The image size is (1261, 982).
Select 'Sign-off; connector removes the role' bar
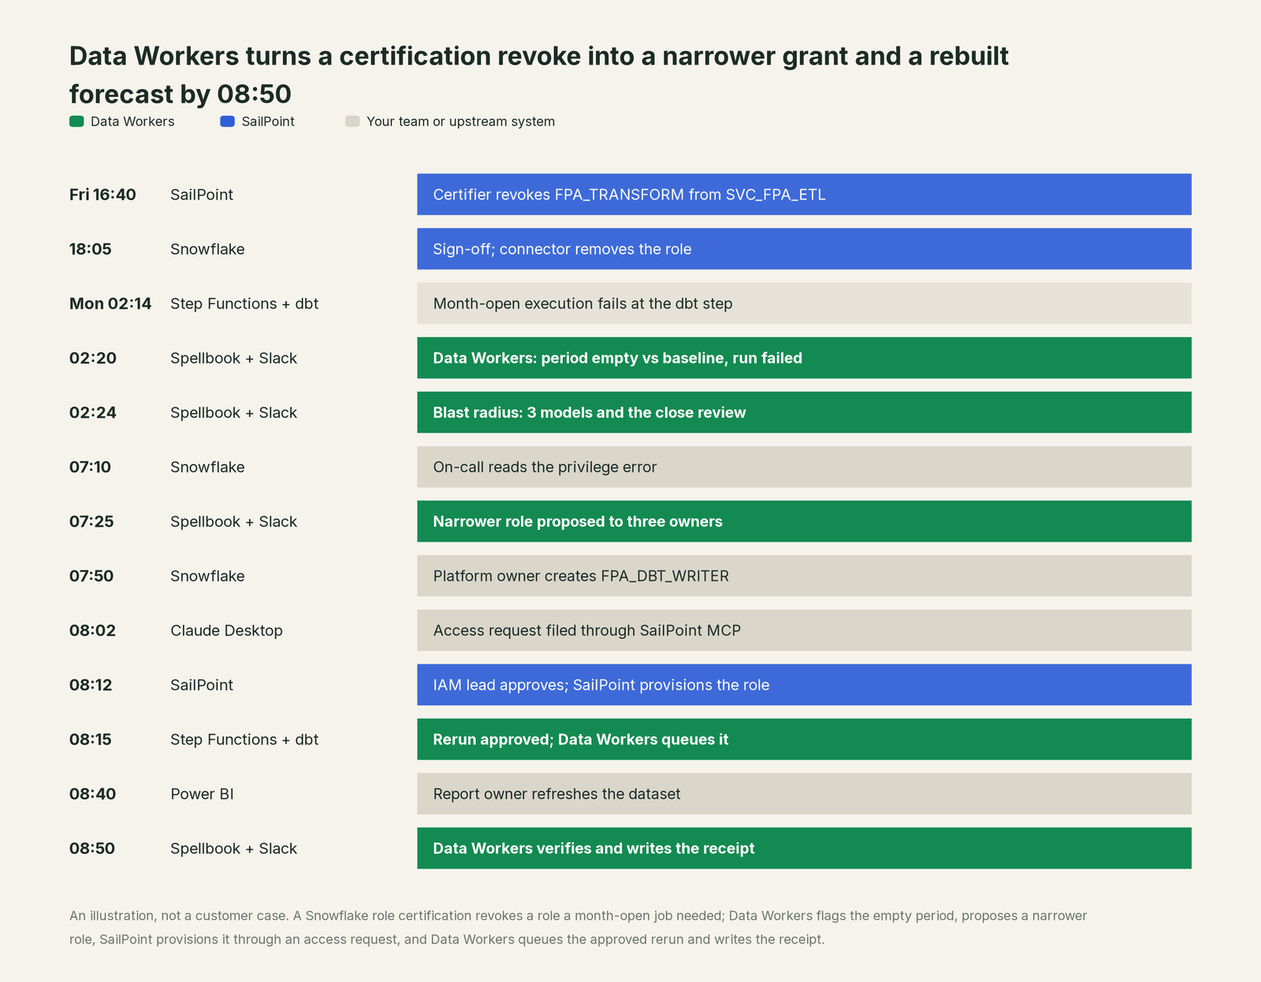(x=804, y=249)
